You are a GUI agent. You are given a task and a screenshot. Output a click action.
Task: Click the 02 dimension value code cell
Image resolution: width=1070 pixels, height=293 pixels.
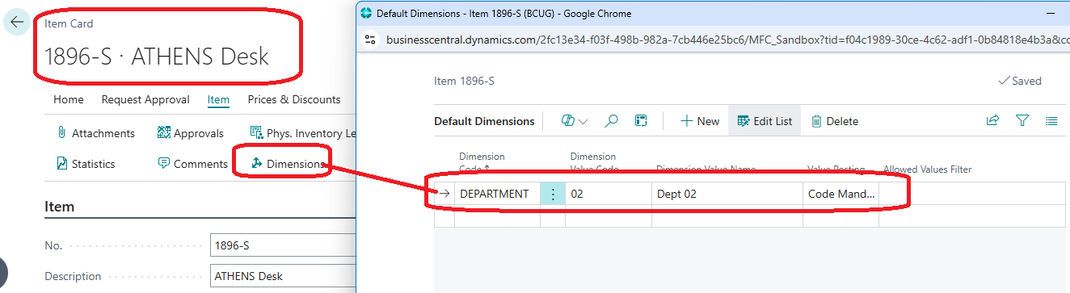[608, 194]
